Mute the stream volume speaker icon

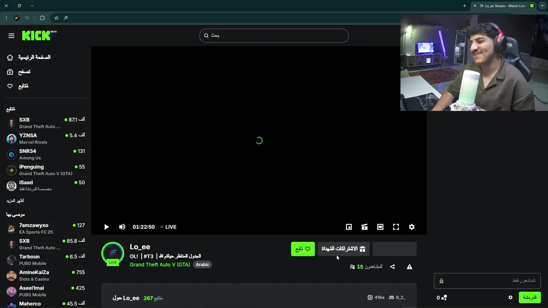click(x=122, y=227)
